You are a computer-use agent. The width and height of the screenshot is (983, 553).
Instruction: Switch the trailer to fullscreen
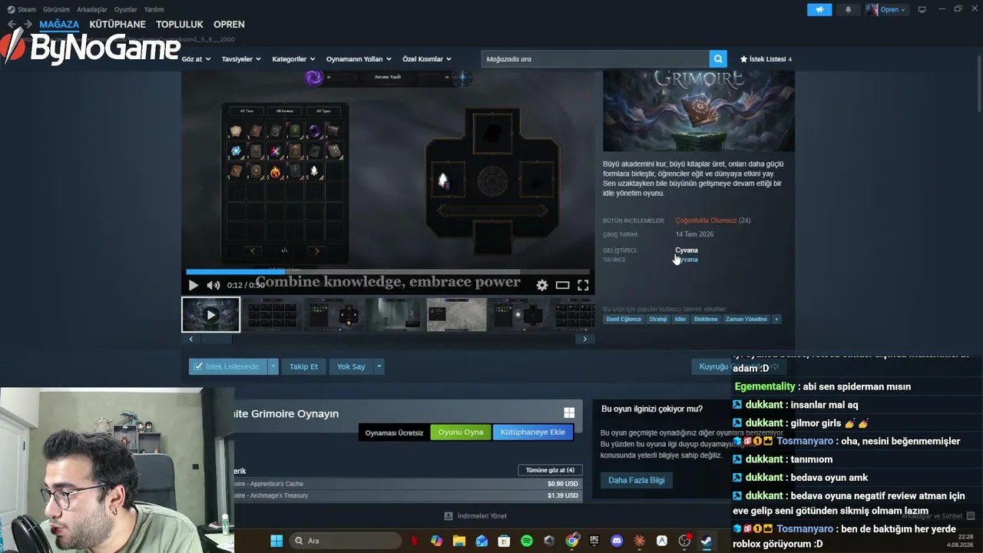[583, 286]
